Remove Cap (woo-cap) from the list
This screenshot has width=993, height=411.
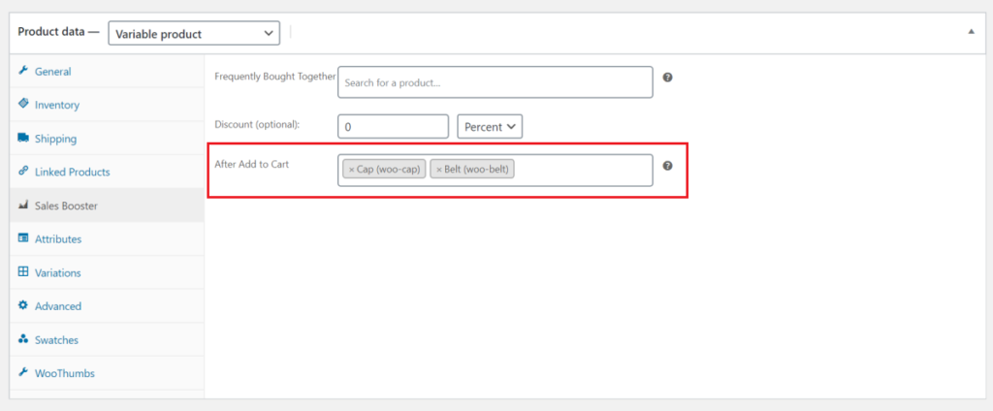(x=351, y=170)
